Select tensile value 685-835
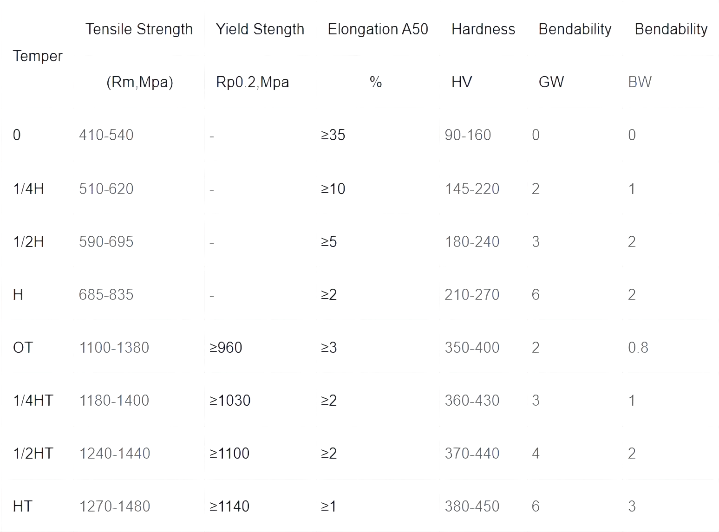 click(x=106, y=295)
